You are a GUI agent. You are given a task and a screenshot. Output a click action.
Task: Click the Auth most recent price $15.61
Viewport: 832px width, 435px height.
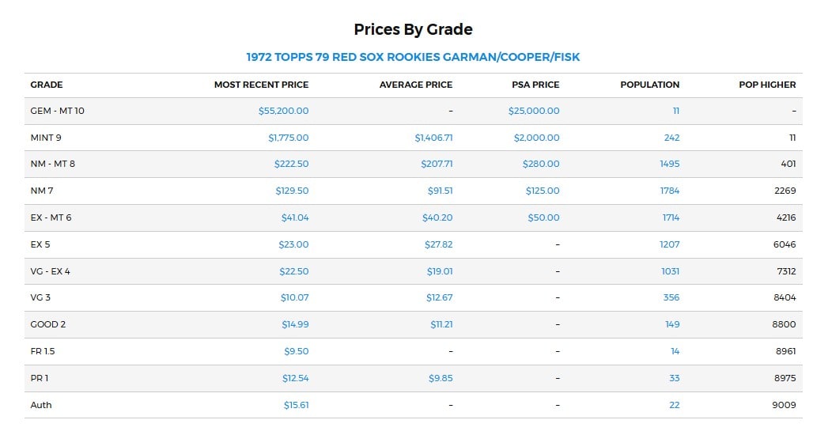pos(296,405)
